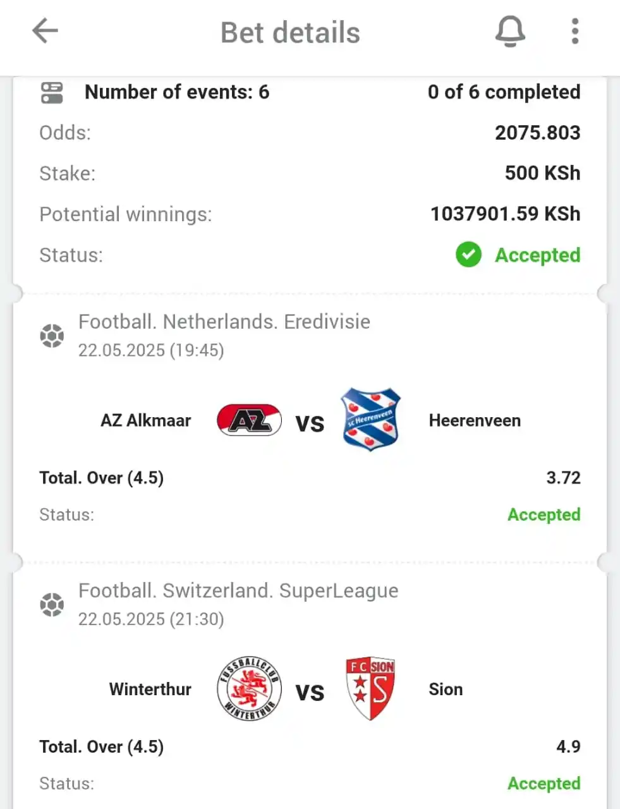This screenshot has height=809, width=620.
Task: Open Football. Netherlands. Eredivisie league header
Action: 224,322
